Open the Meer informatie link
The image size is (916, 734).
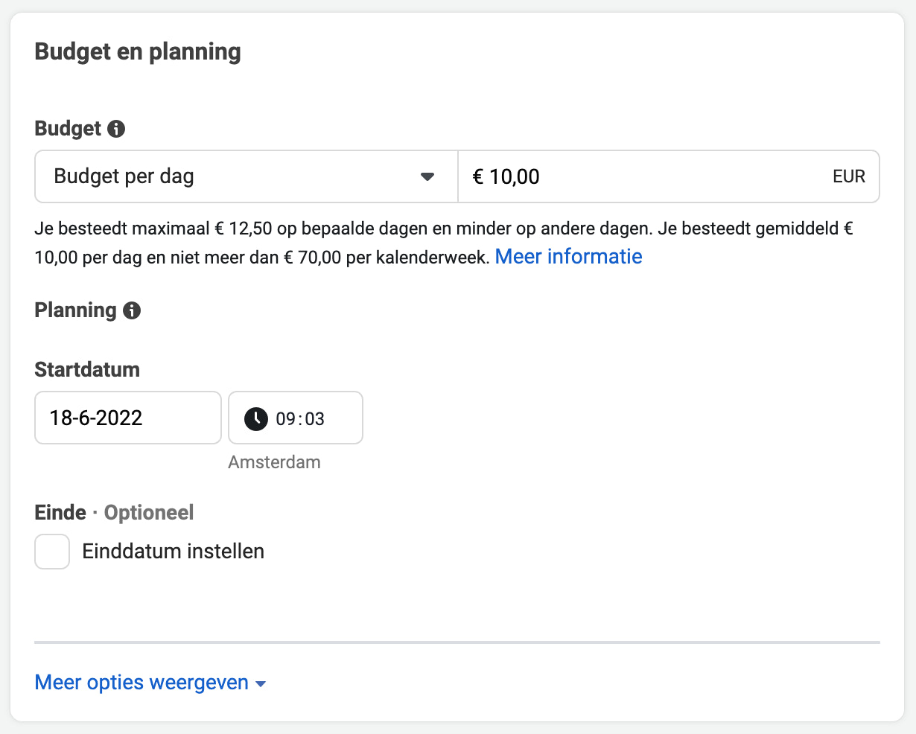tap(568, 256)
